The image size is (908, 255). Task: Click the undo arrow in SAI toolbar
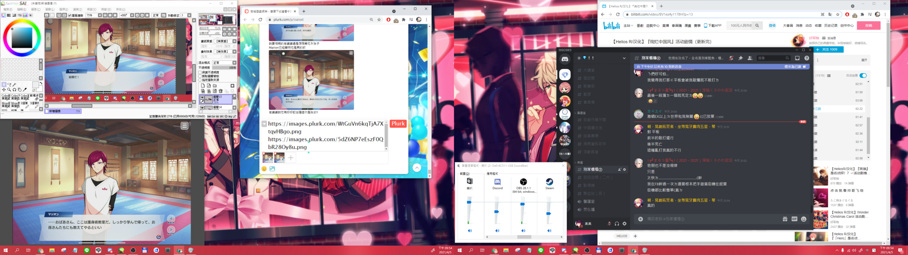point(47,15)
